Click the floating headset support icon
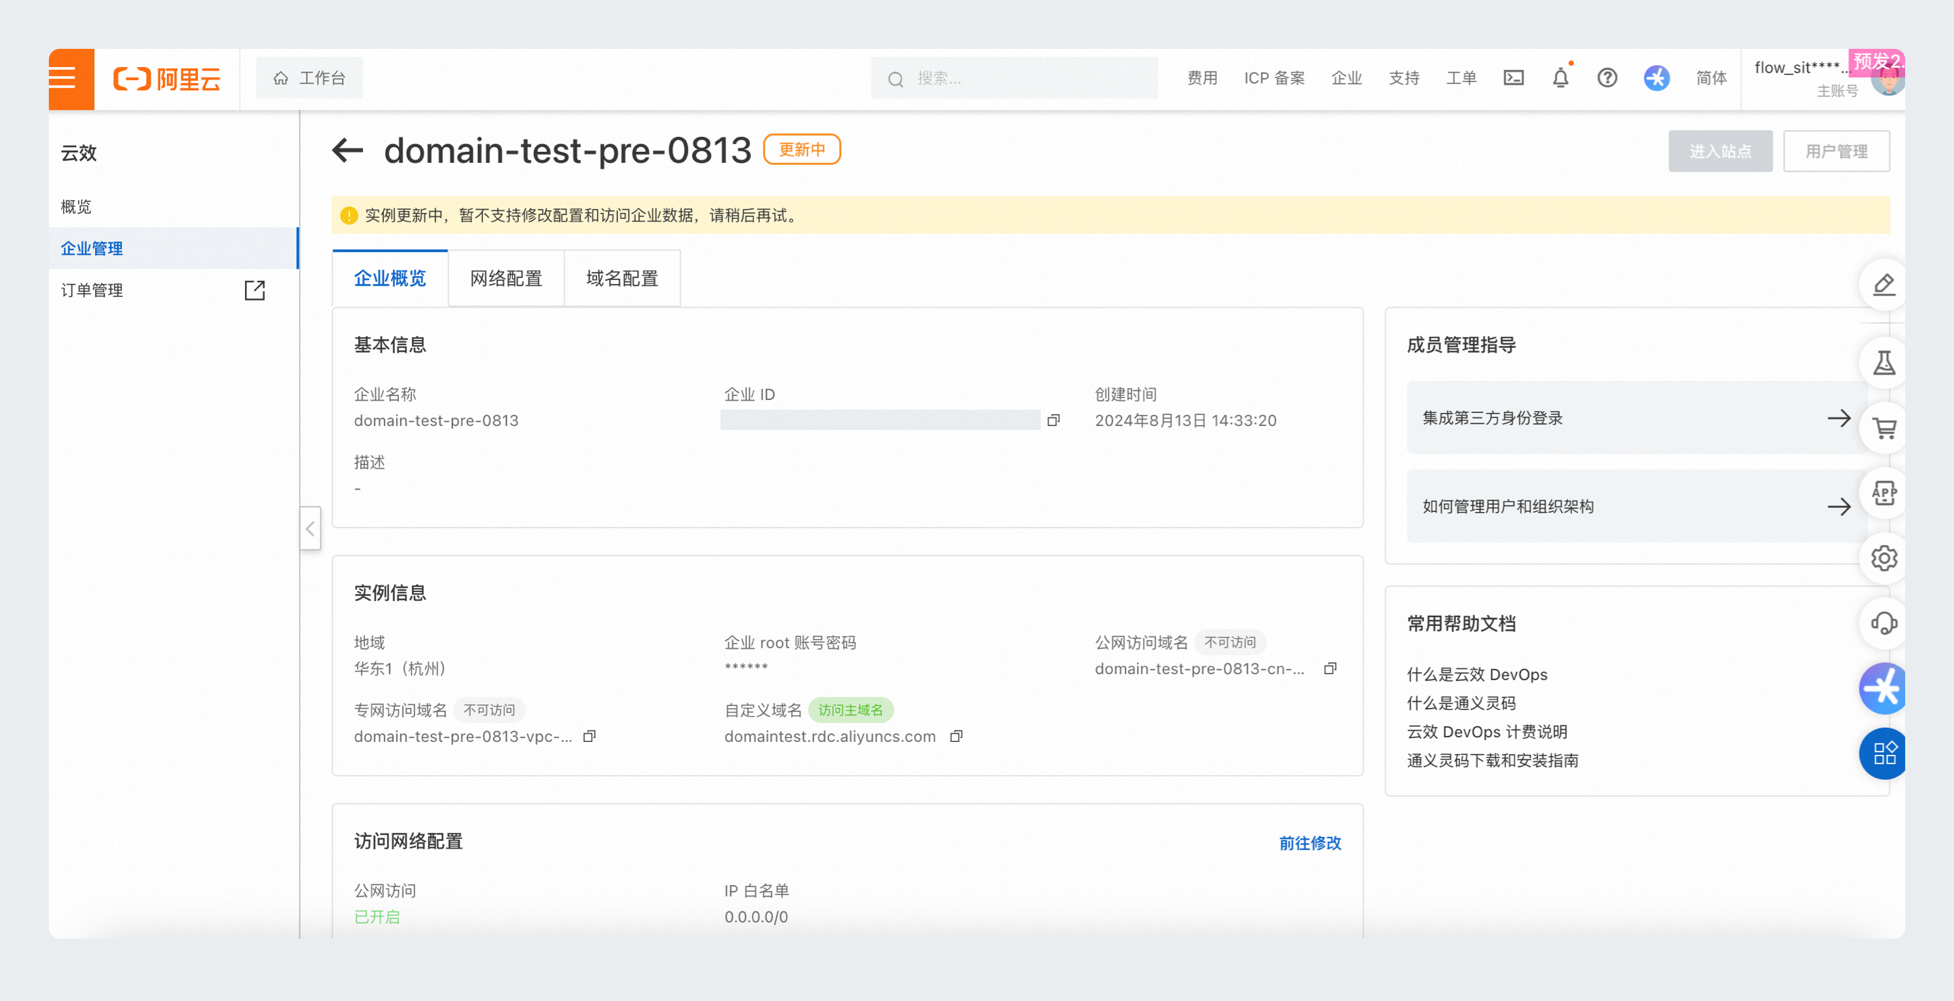This screenshot has width=1954, height=1001. [1884, 623]
